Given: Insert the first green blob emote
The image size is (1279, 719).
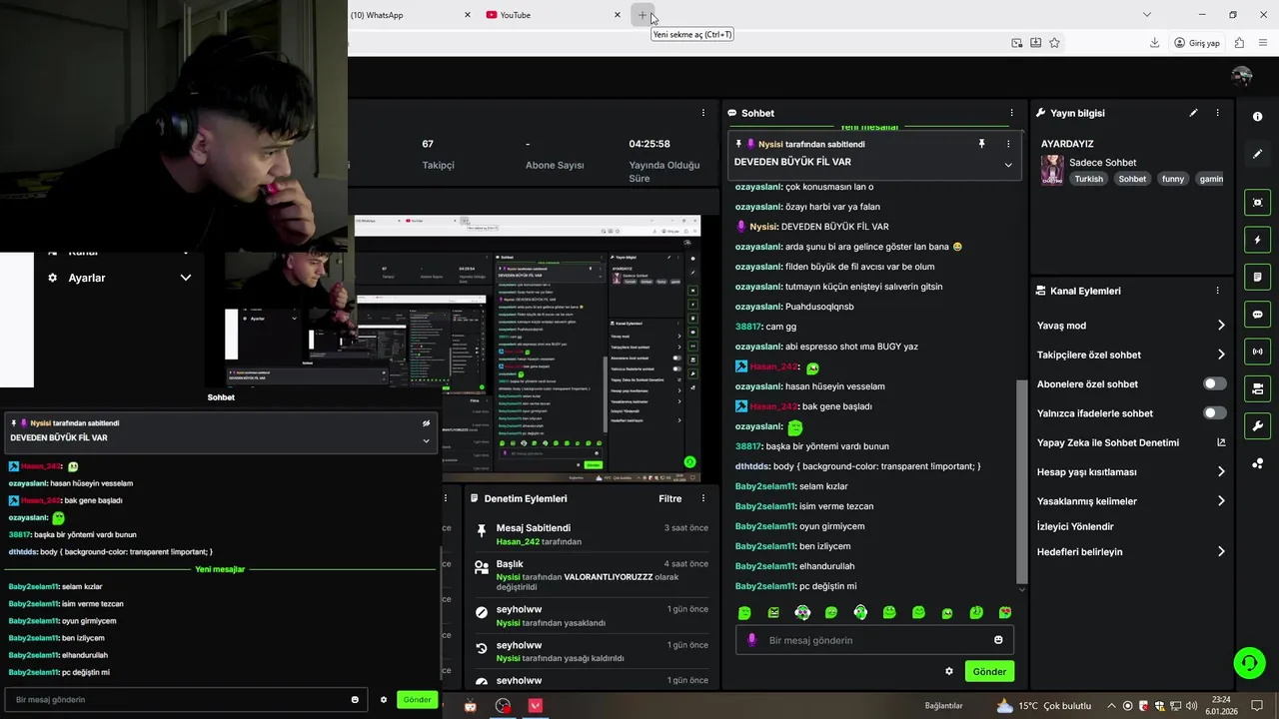Looking at the screenshot, I should (x=744, y=613).
